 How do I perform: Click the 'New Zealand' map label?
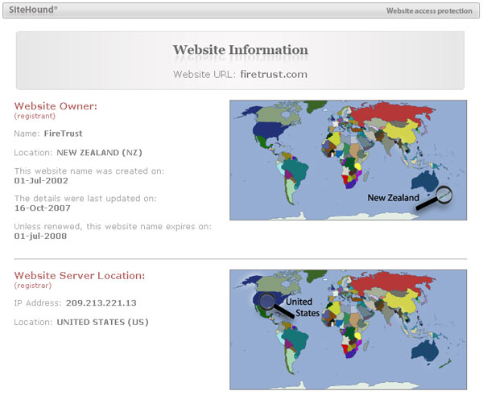(394, 198)
